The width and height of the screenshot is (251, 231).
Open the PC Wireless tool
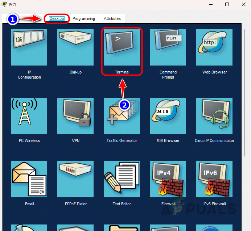point(29,116)
